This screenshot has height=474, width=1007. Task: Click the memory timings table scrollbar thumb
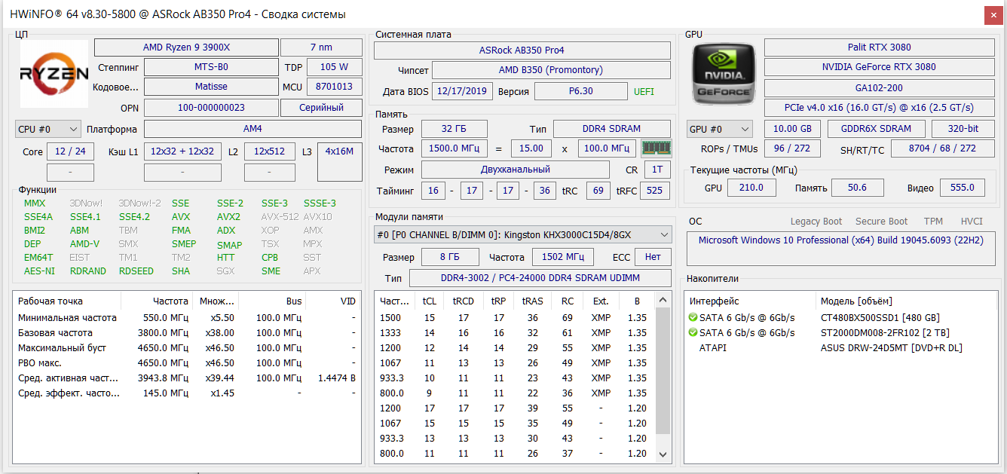coord(663,371)
